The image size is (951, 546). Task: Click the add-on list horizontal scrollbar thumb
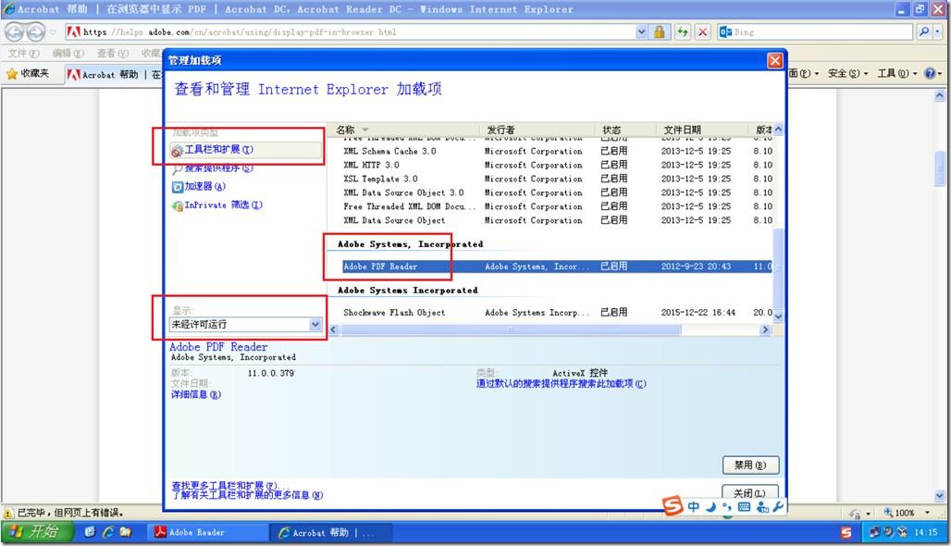point(511,330)
